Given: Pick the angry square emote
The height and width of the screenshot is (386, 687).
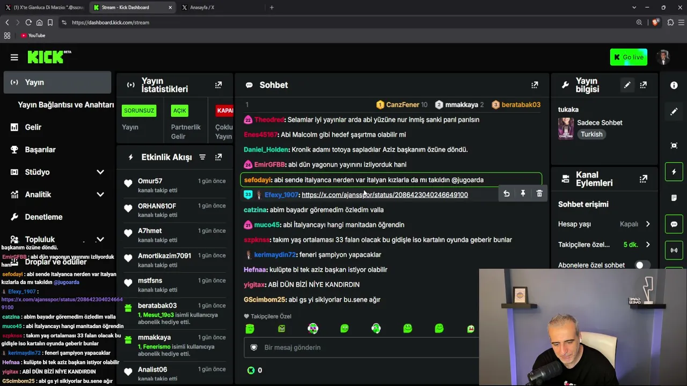Looking at the screenshot, I should pos(281,329).
